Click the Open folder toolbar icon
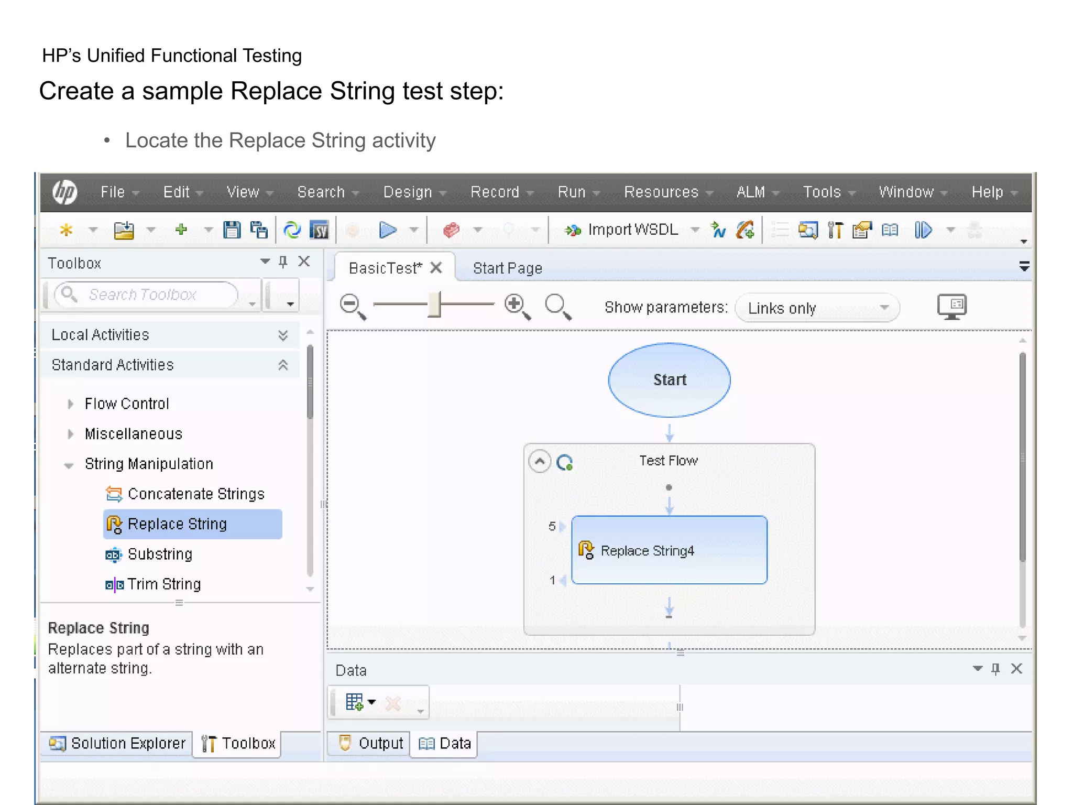The height and width of the screenshot is (805, 1073). click(124, 230)
